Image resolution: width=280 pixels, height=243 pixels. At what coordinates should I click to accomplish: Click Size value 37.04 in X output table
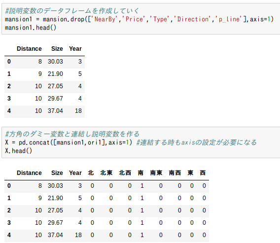coord(55,235)
